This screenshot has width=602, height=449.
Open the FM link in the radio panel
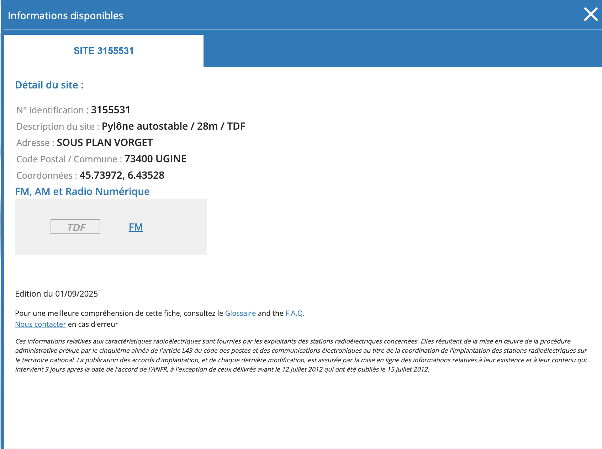(136, 227)
